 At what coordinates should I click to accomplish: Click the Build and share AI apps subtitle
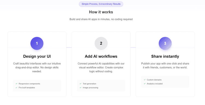tap(101, 19)
